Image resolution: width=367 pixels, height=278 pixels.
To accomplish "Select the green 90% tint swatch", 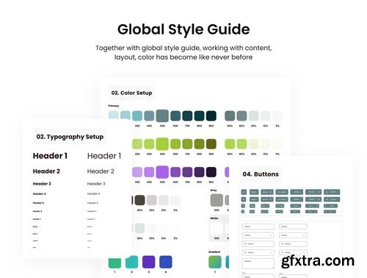I will [x=230, y=144].
